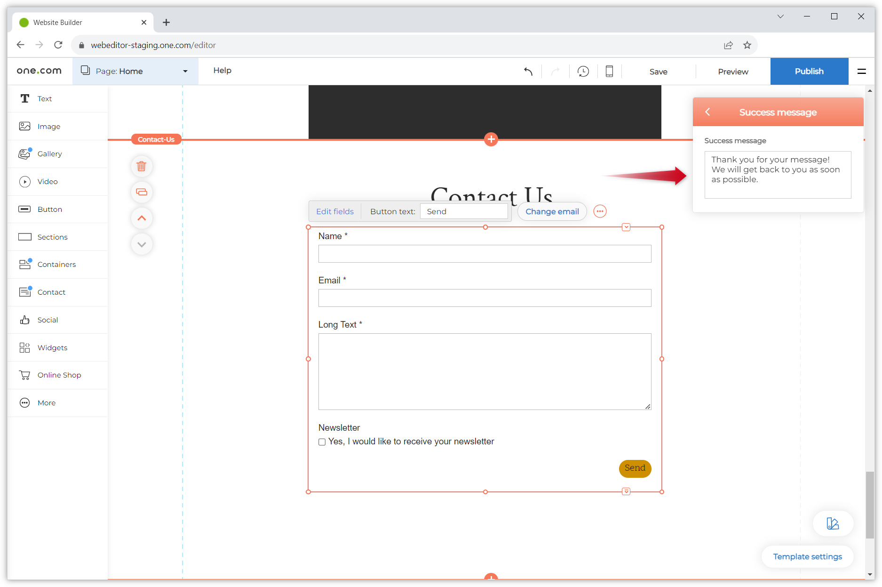Check the newsletter subscription checkbox
The height and width of the screenshot is (587, 882).
322,442
